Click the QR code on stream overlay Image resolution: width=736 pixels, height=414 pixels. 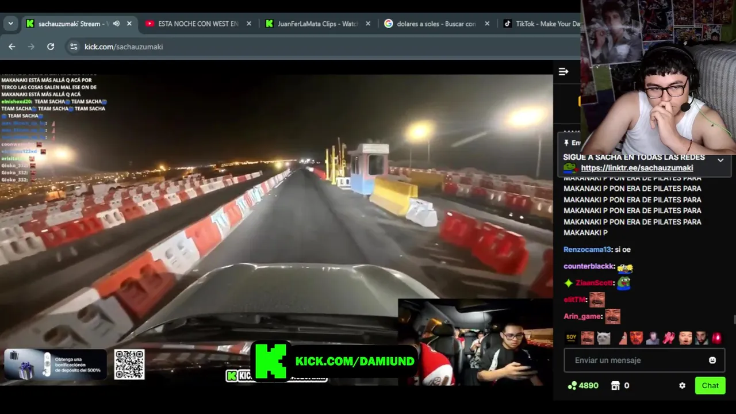pyautogui.click(x=129, y=365)
